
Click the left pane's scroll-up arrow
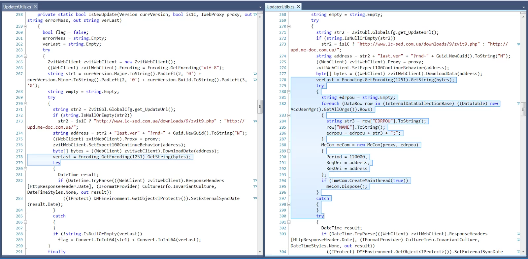point(260,16)
